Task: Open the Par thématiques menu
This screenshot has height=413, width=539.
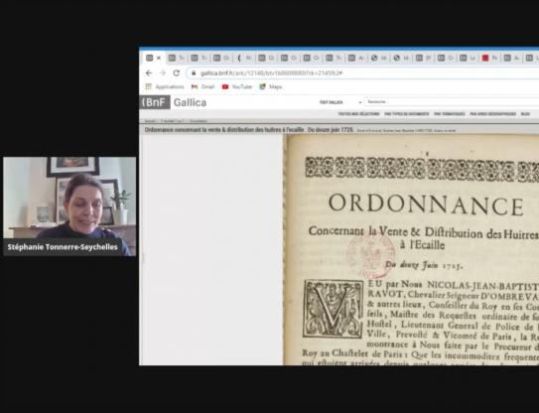Action: (450, 114)
